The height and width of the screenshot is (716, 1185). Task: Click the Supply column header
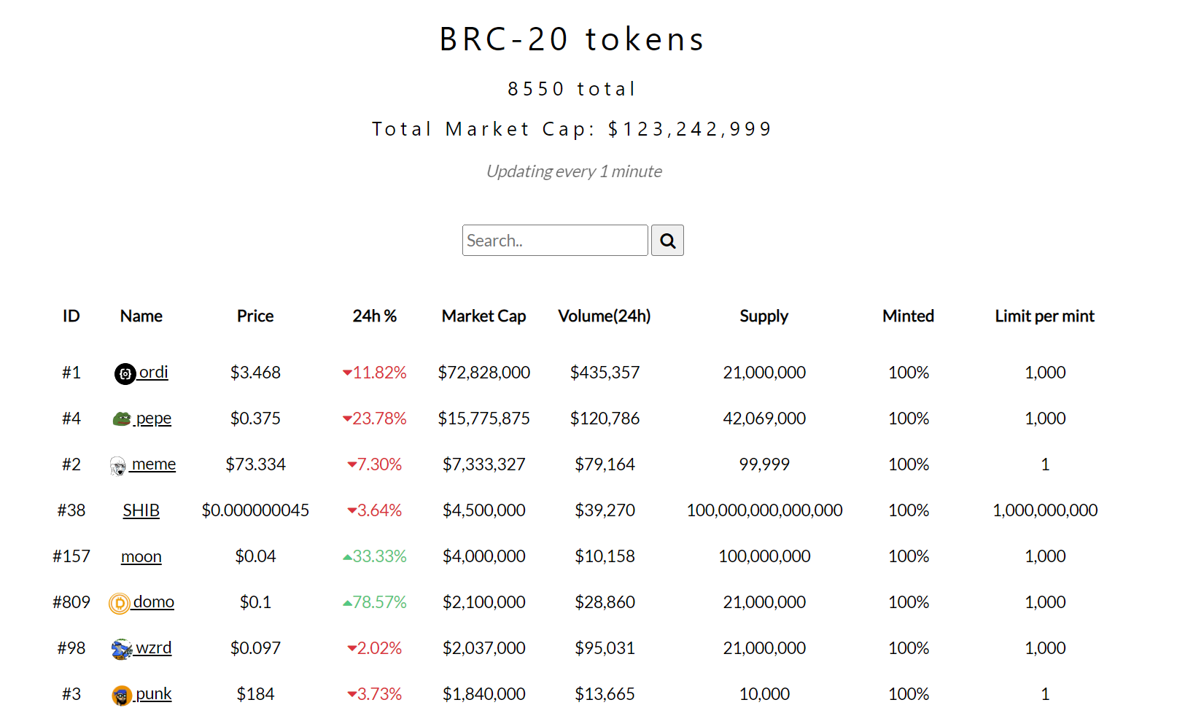(x=764, y=316)
